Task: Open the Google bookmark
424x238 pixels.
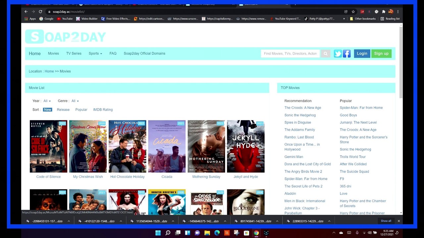Action: pos(46,19)
